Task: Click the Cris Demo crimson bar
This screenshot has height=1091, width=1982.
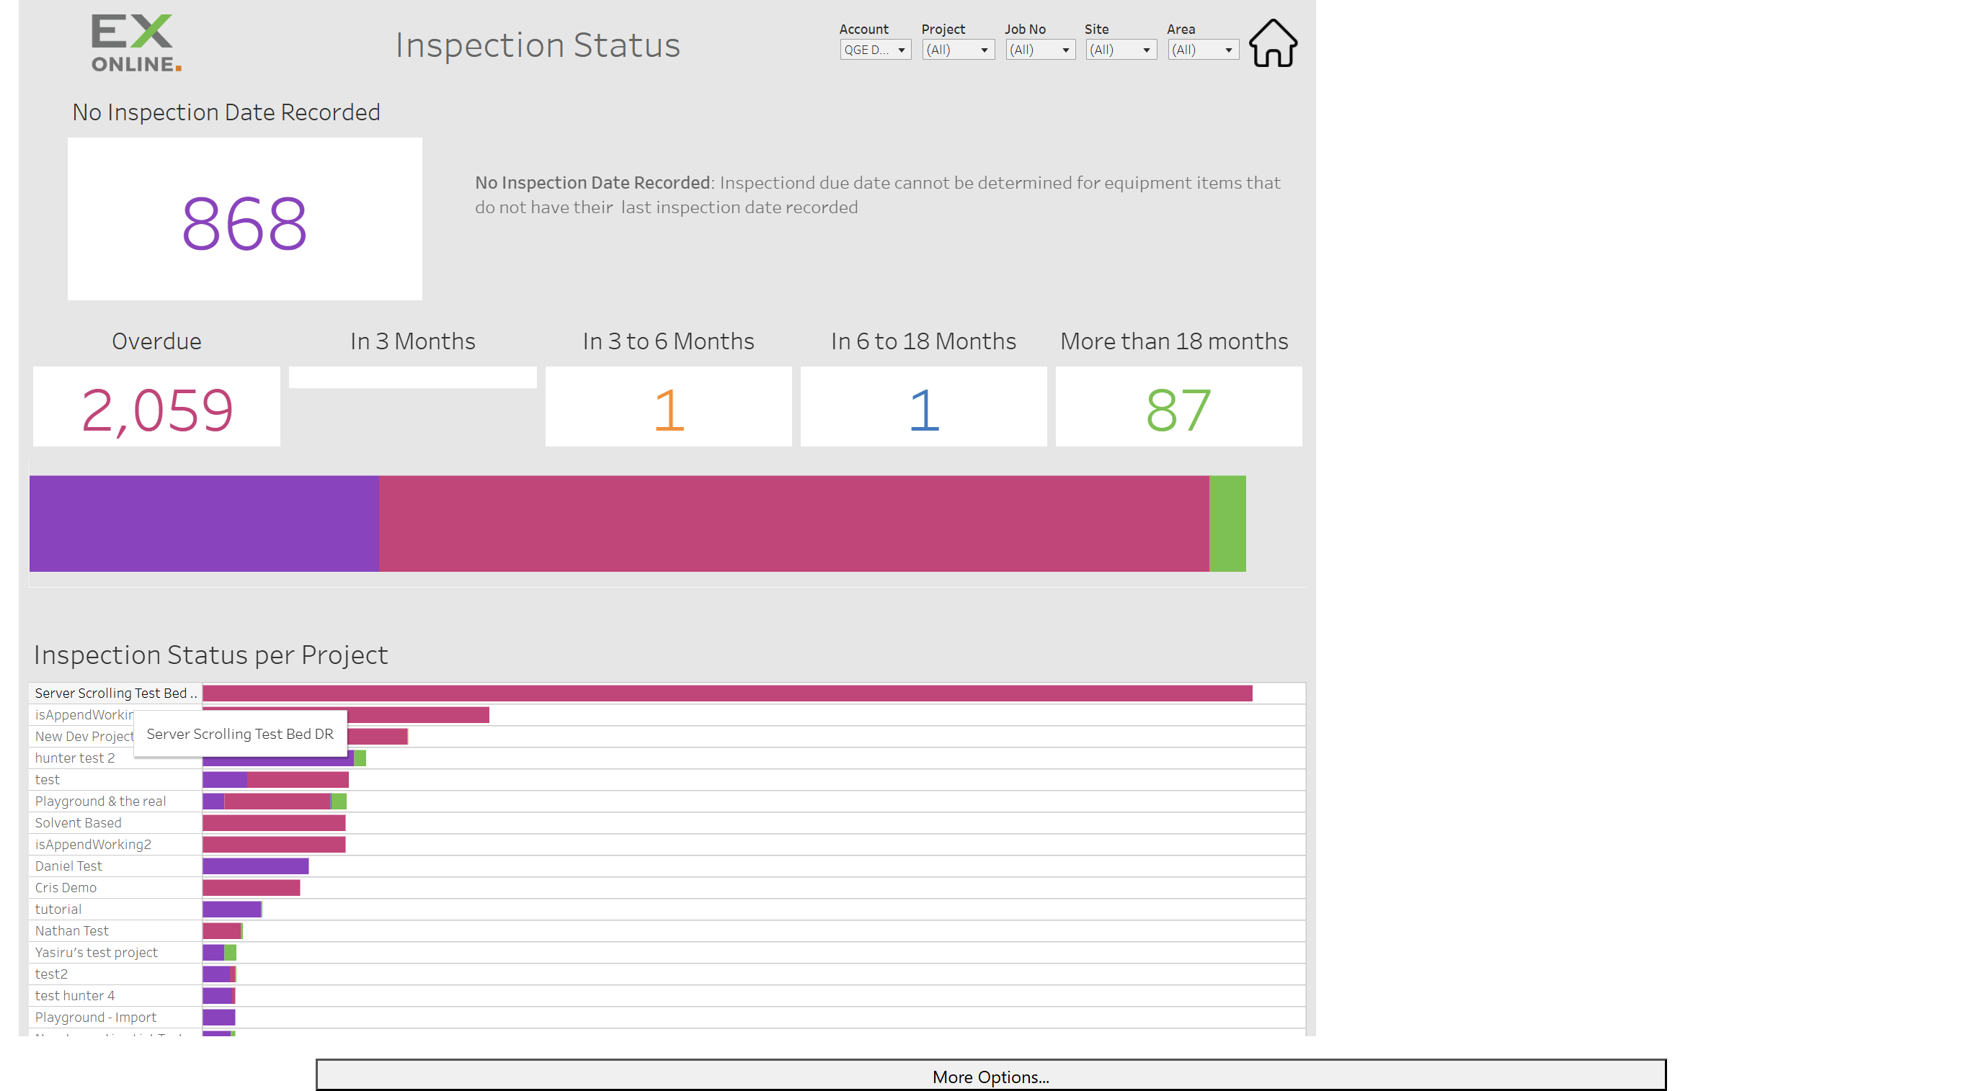Action: click(252, 887)
